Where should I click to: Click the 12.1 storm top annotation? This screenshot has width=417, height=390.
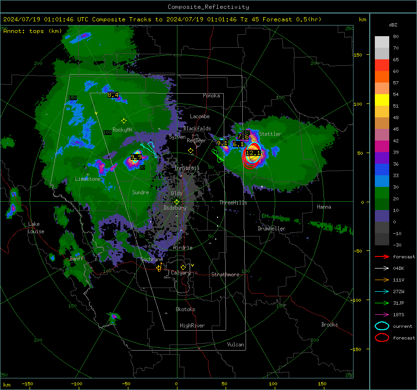click(x=253, y=153)
